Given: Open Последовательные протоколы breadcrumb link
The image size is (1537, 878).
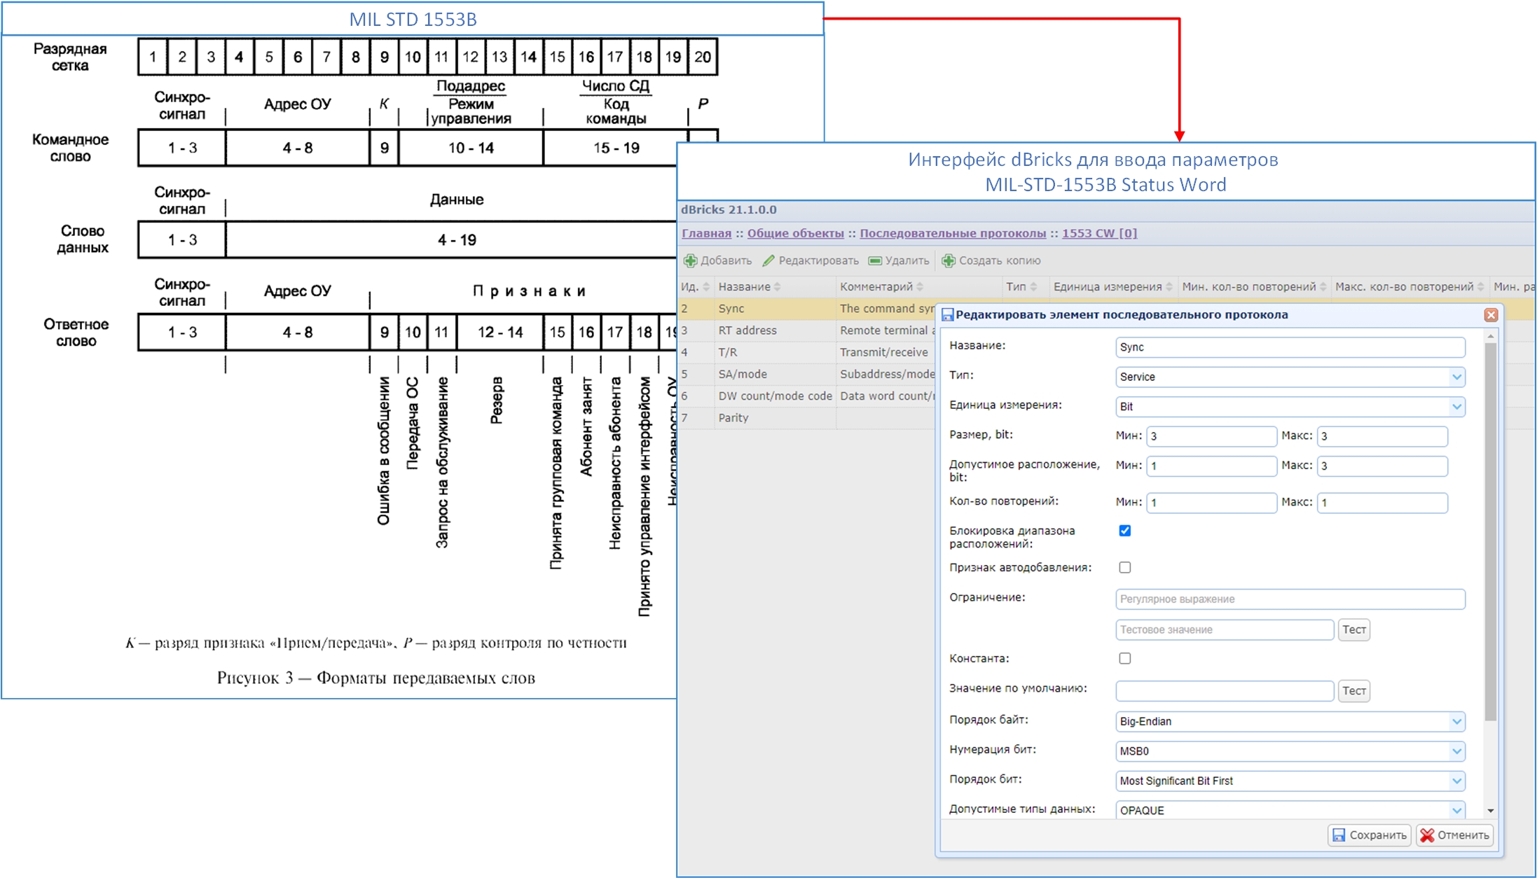Looking at the screenshot, I should [953, 234].
